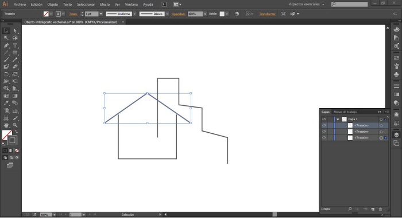Select the Zoom tool
402x218 pixels.
click(15, 125)
